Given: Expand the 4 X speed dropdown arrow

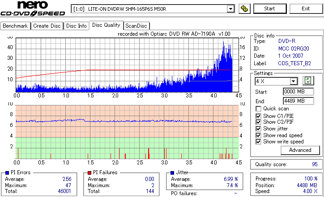Looking at the screenshot, I should point(293,81).
